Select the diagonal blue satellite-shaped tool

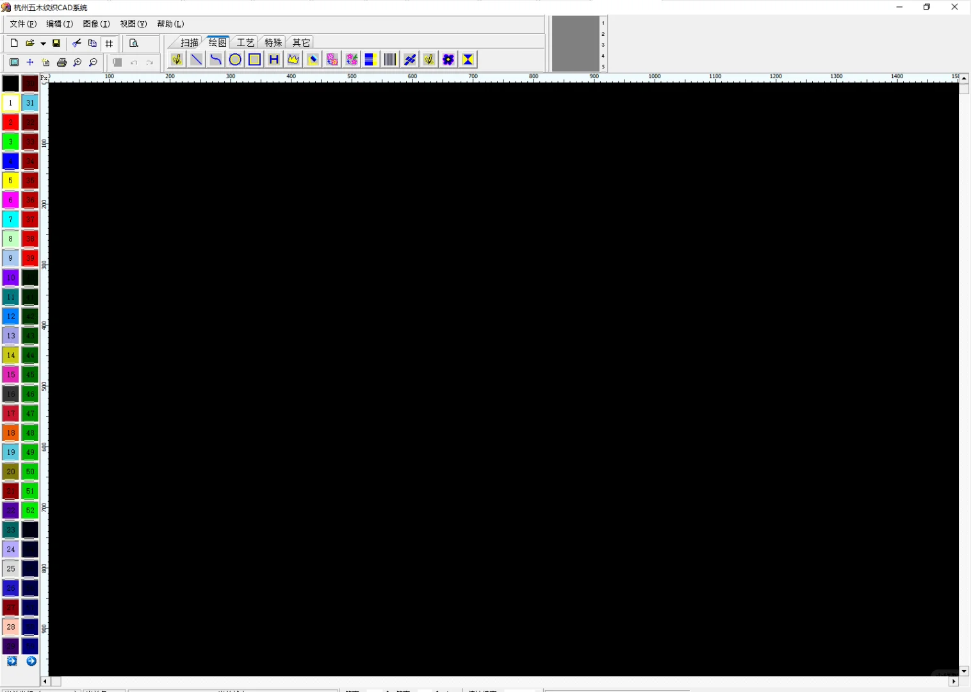pos(410,60)
